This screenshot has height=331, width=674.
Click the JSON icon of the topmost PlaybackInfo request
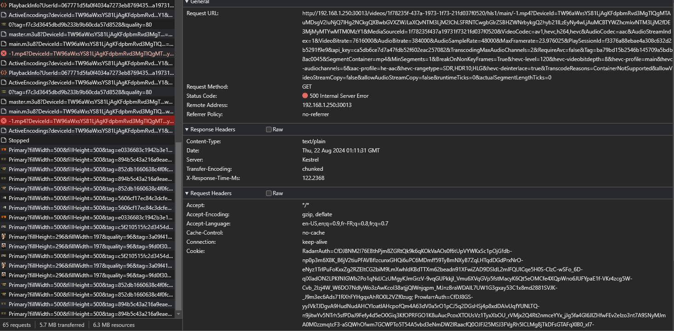point(4,6)
